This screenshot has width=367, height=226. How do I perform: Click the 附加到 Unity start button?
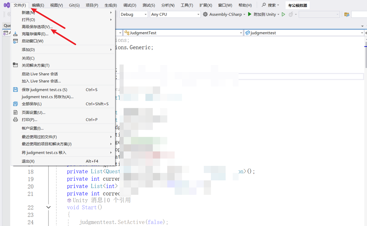click(x=262, y=15)
